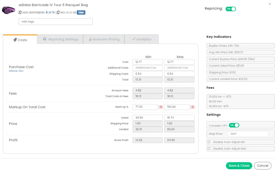Toggle the Consider CPT switch

(234, 125)
